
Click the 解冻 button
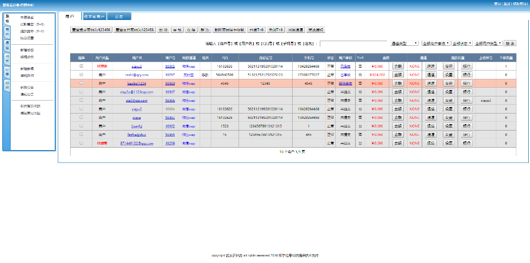(x=205, y=29)
